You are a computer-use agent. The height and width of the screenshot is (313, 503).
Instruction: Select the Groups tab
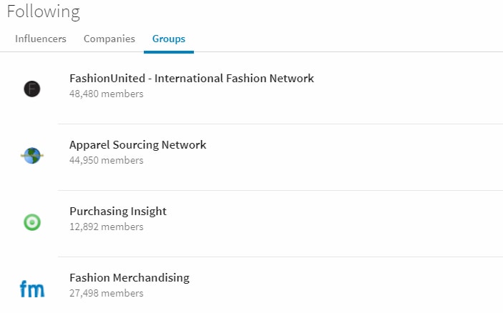tap(169, 39)
